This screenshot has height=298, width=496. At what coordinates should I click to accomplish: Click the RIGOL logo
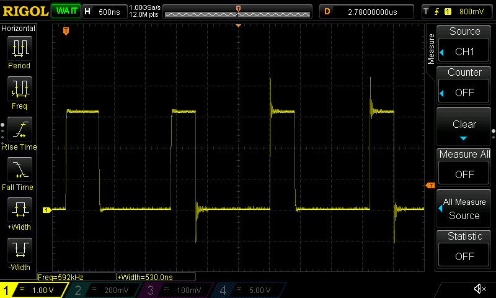tap(25, 11)
